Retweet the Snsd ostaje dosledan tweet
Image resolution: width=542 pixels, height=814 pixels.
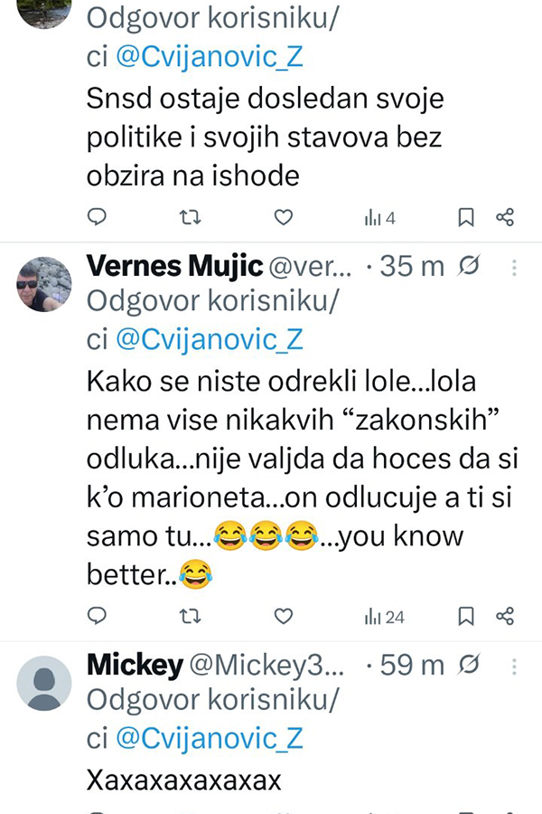pos(191,217)
